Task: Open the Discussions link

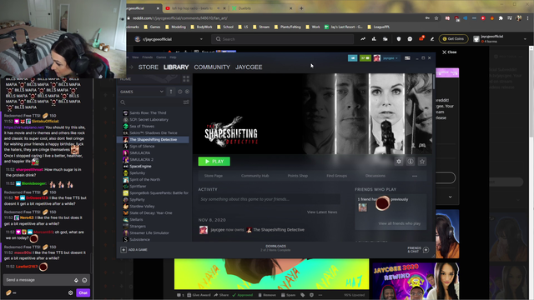Action: point(375,176)
